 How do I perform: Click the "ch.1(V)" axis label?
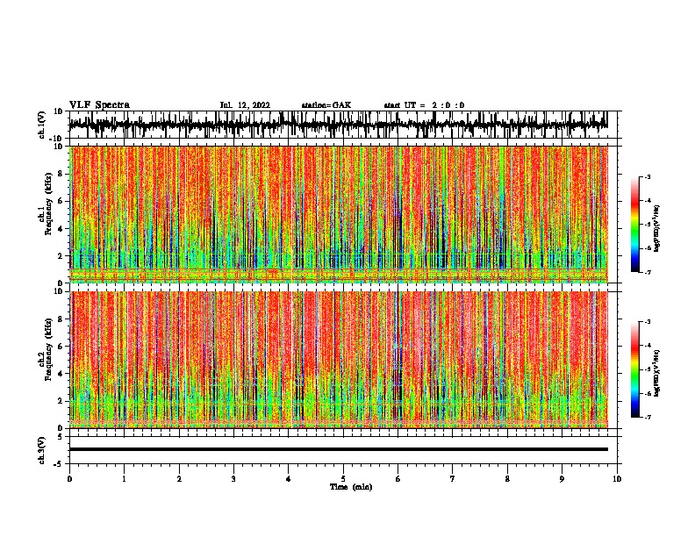(42, 125)
